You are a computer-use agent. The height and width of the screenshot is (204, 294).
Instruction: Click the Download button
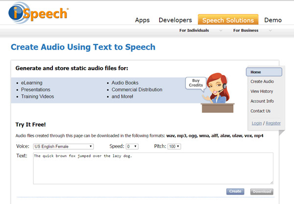(x=262, y=192)
